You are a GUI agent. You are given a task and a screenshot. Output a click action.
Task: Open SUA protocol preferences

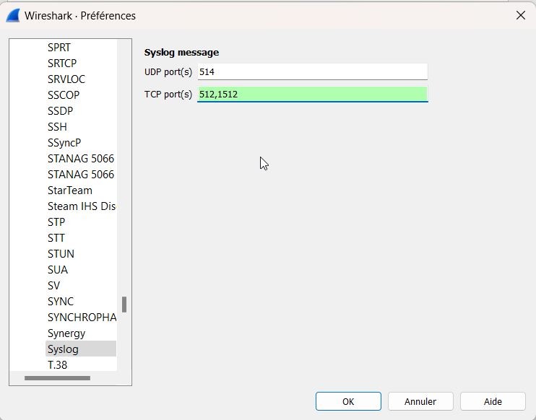click(58, 270)
